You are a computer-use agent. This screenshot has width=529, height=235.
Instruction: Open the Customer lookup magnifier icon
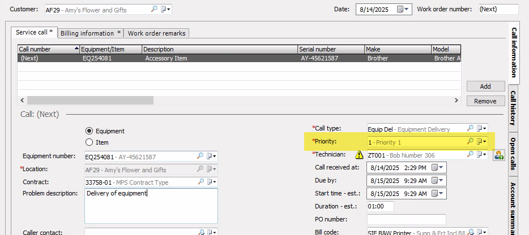click(154, 10)
